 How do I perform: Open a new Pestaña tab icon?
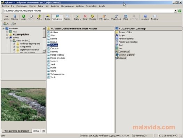click(67, 17)
